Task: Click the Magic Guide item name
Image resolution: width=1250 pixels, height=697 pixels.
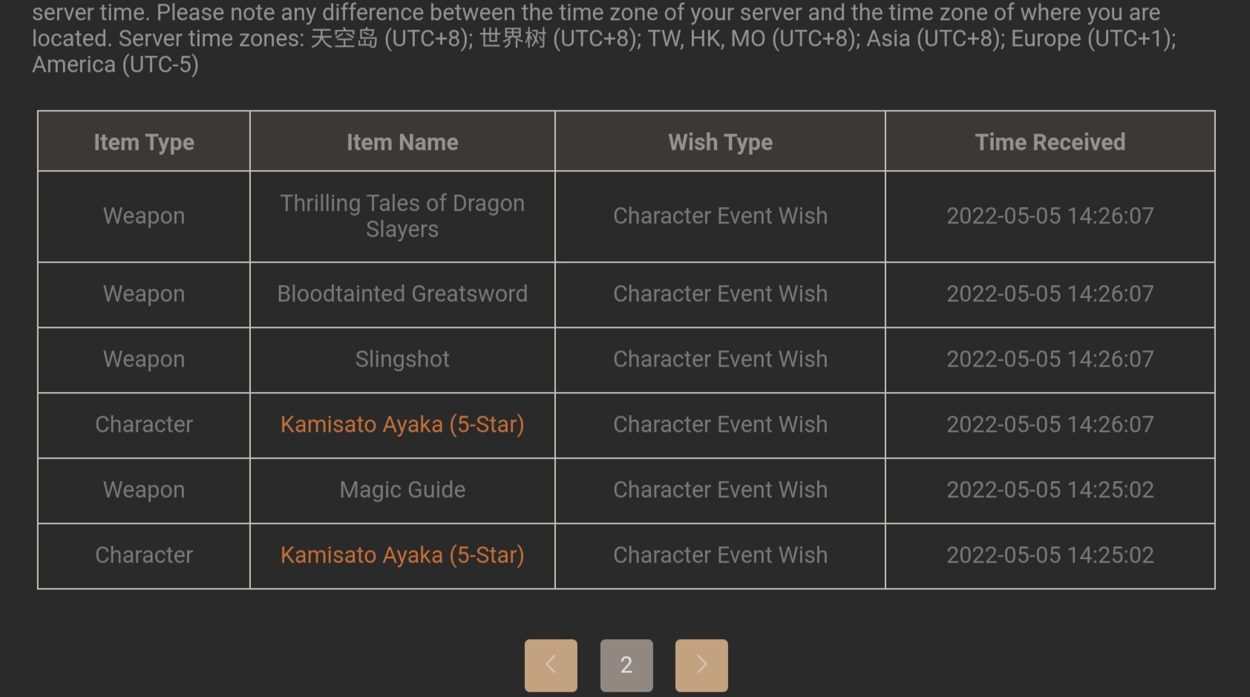Action: [x=402, y=490]
